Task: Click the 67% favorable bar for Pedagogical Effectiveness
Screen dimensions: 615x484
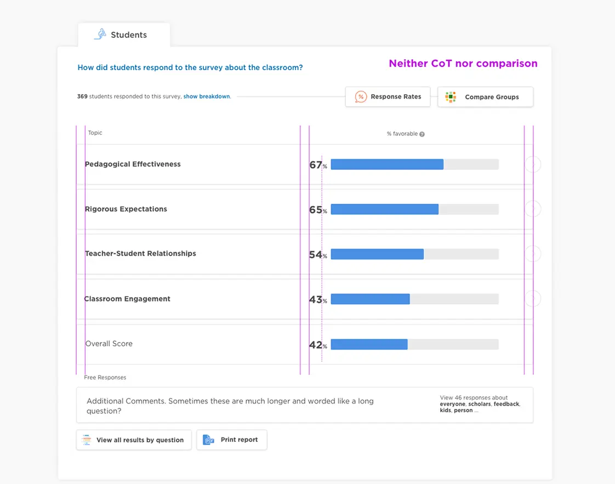Action: [387, 164]
